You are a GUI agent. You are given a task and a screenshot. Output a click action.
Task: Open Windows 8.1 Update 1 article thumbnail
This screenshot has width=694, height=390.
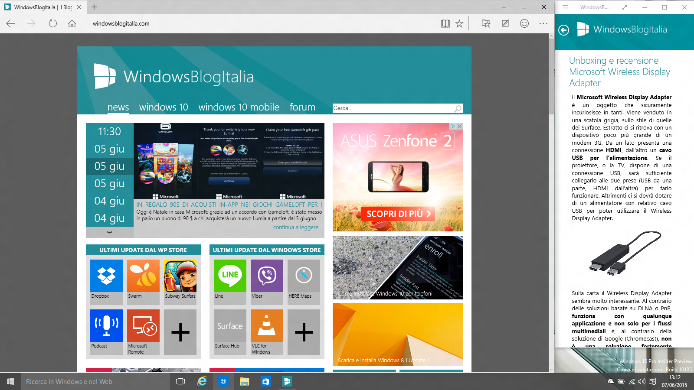(x=398, y=335)
